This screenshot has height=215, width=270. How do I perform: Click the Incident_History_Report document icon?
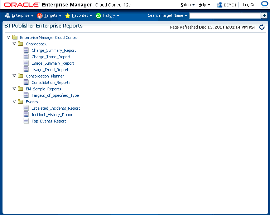point(26,114)
